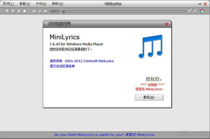The image size is (210, 139).
Task: Open the color wheel theme picker
Action: (x=202, y=11)
